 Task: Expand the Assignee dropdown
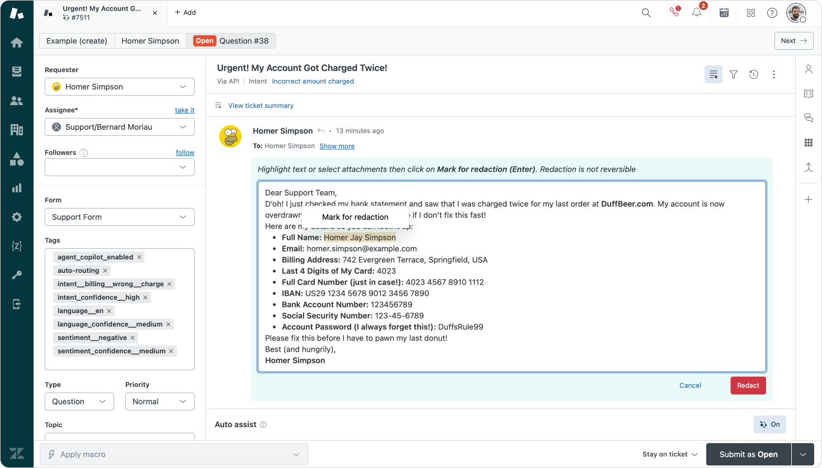click(x=120, y=127)
